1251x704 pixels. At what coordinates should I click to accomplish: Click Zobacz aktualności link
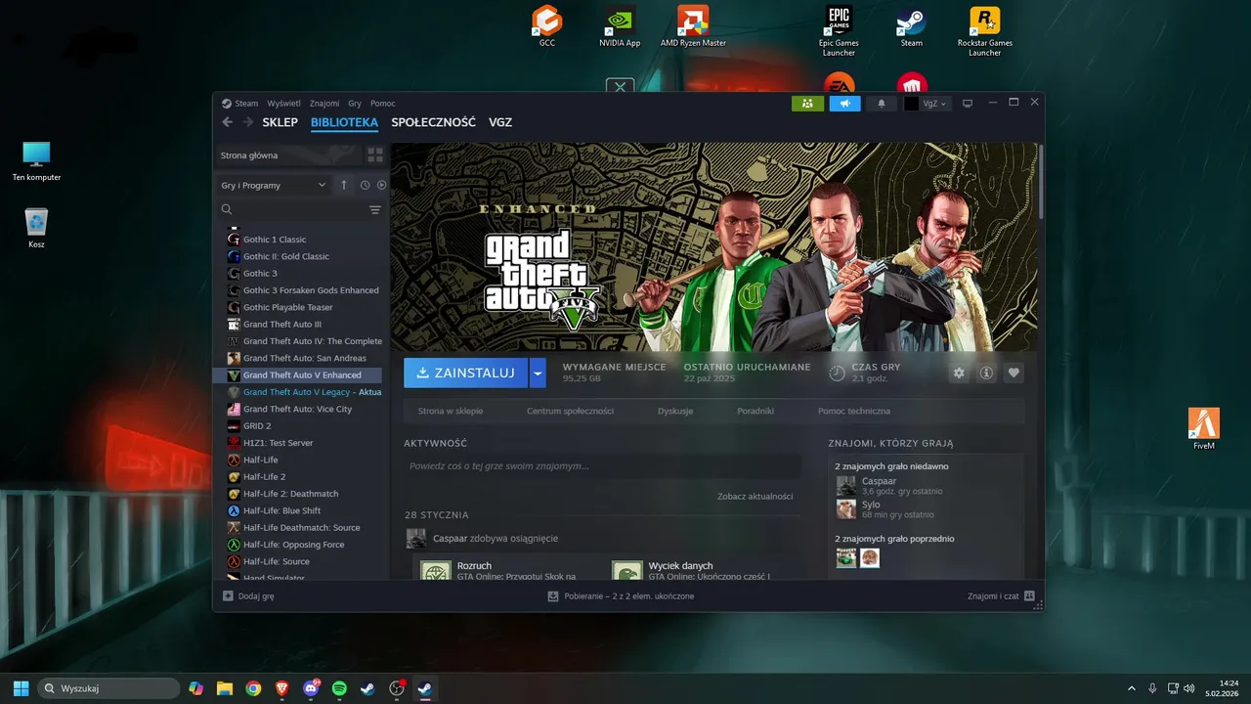click(x=755, y=496)
